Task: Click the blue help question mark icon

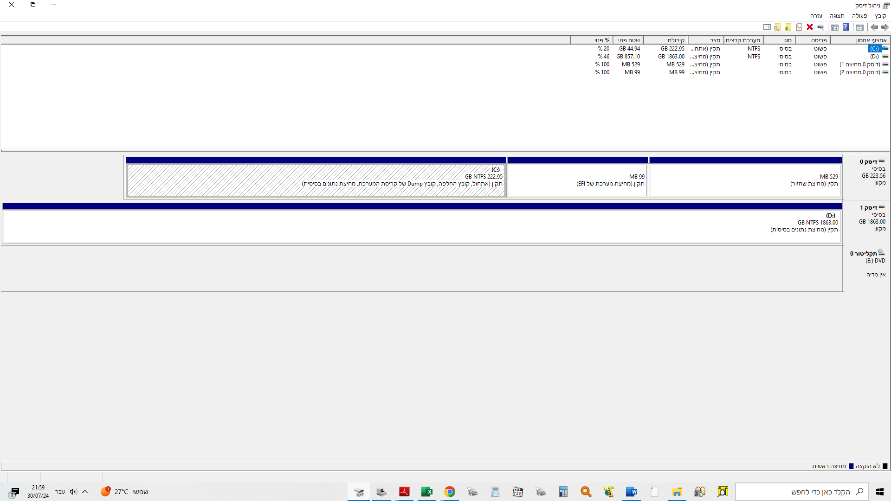Action: [846, 27]
